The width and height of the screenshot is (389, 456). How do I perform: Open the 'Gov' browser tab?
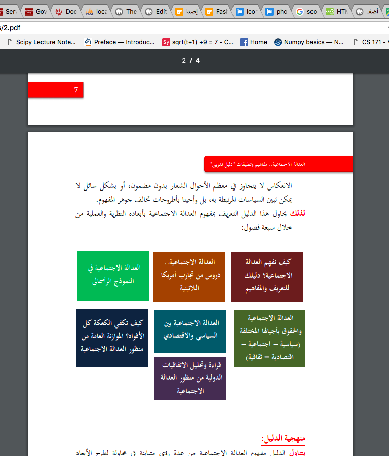(x=36, y=11)
